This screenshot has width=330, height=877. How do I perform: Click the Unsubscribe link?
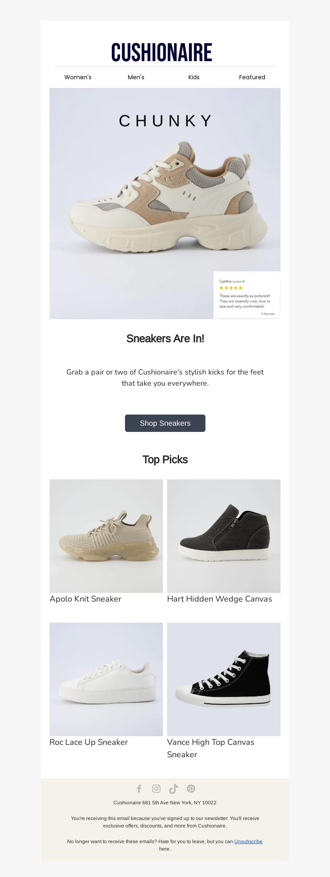click(x=248, y=841)
